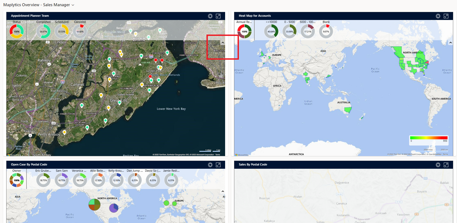Maximize the Heat Map for Accounts panel

[x=446, y=16]
